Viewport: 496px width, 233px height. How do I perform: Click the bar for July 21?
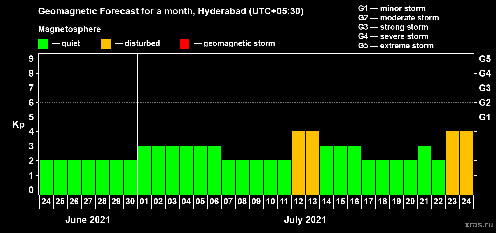coord(425,170)
